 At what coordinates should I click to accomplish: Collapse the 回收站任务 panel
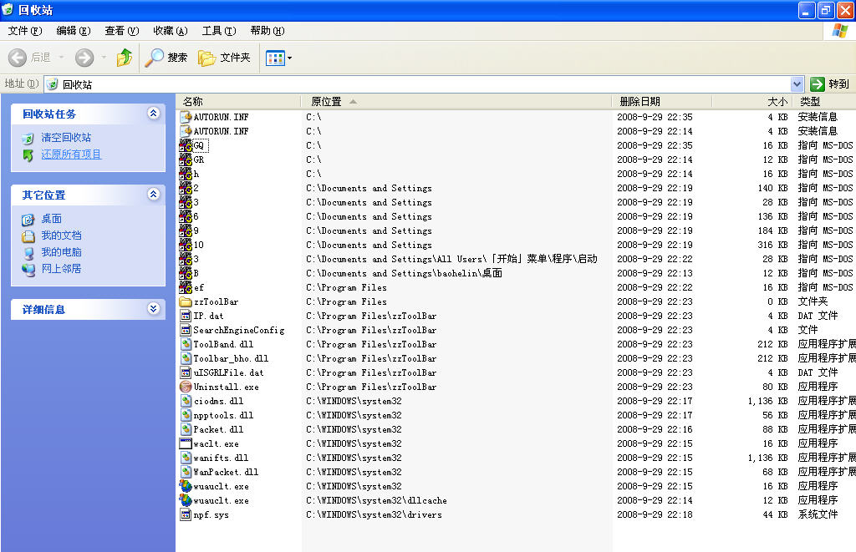coord(153,114)
